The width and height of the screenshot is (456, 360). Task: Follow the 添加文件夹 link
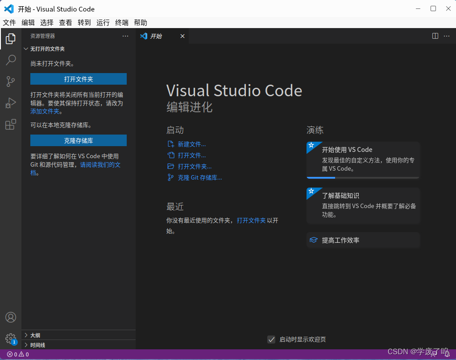tap(45, 111)
